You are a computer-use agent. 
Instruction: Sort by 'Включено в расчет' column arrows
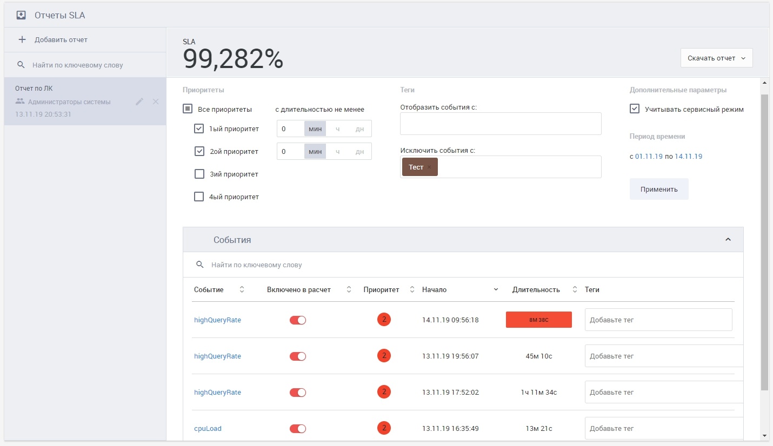349,289
